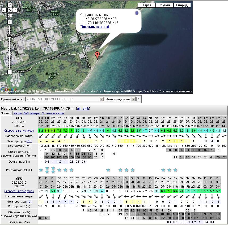The width and height of the screenshot is (228, 225).
Task: Switch map view to Спутник
Action: coord(164,5)
